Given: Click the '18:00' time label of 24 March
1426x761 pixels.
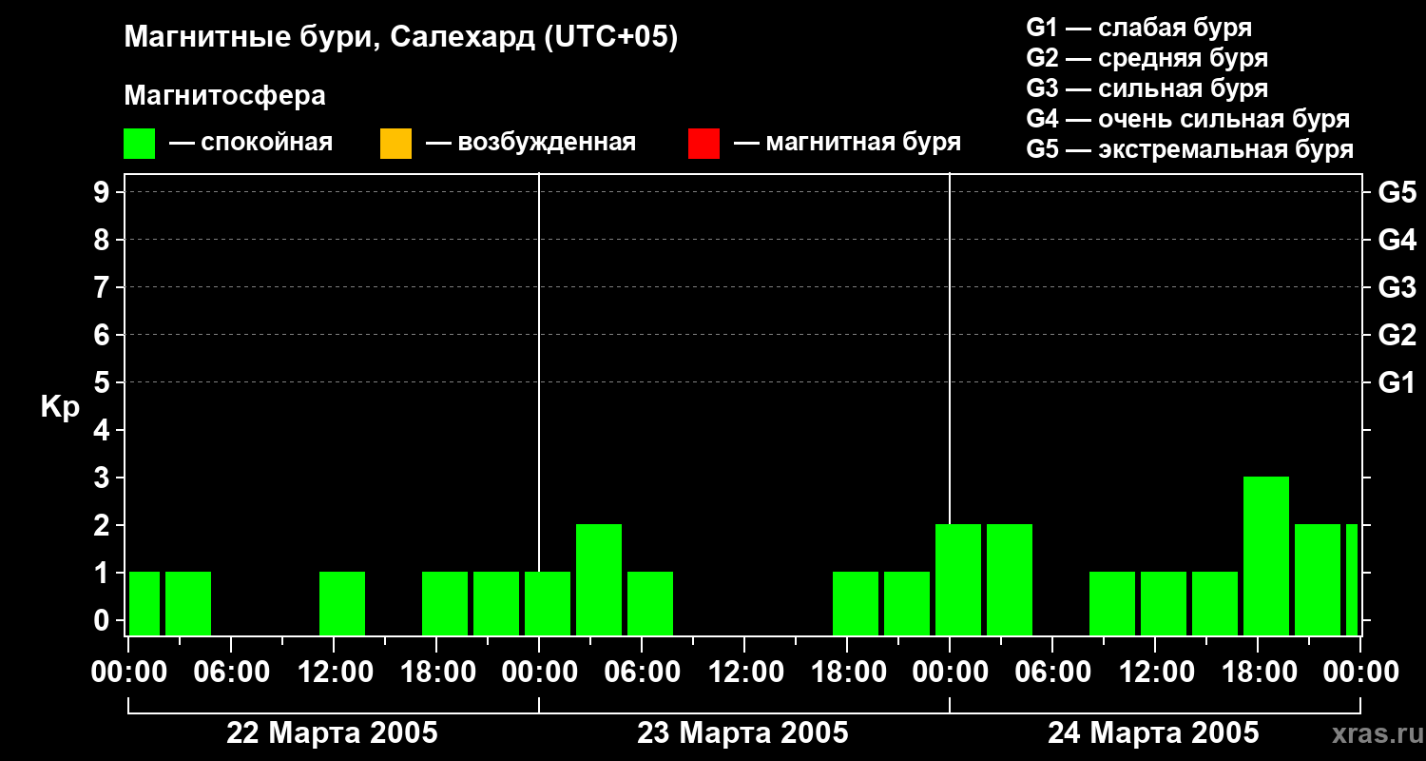Looking at the screenshot, I should pyautogui.click(x=1258, y=673).
